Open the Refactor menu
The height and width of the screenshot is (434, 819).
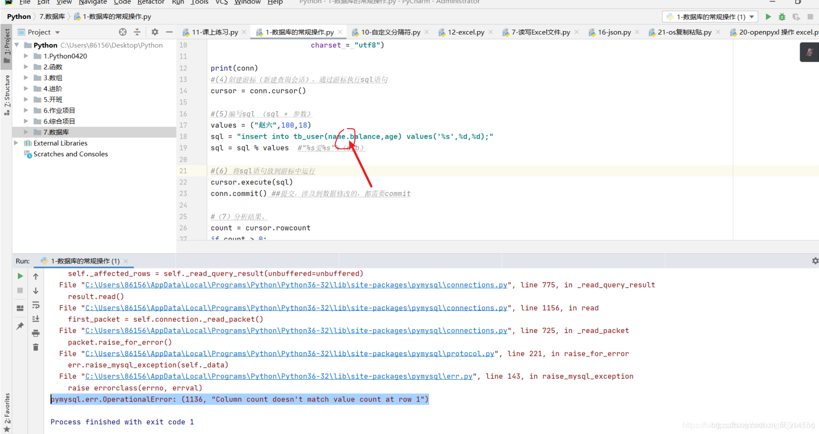151,2
